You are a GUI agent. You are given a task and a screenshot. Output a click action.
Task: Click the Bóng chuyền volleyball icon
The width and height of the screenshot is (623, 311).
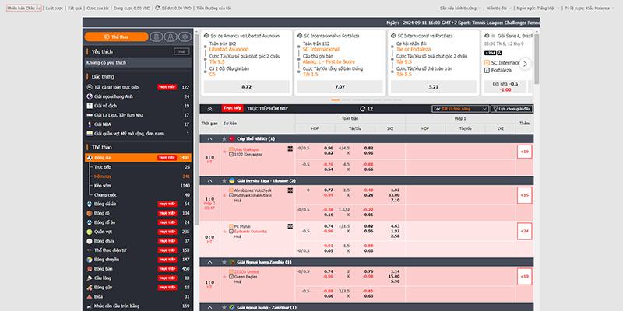[90, 260]
